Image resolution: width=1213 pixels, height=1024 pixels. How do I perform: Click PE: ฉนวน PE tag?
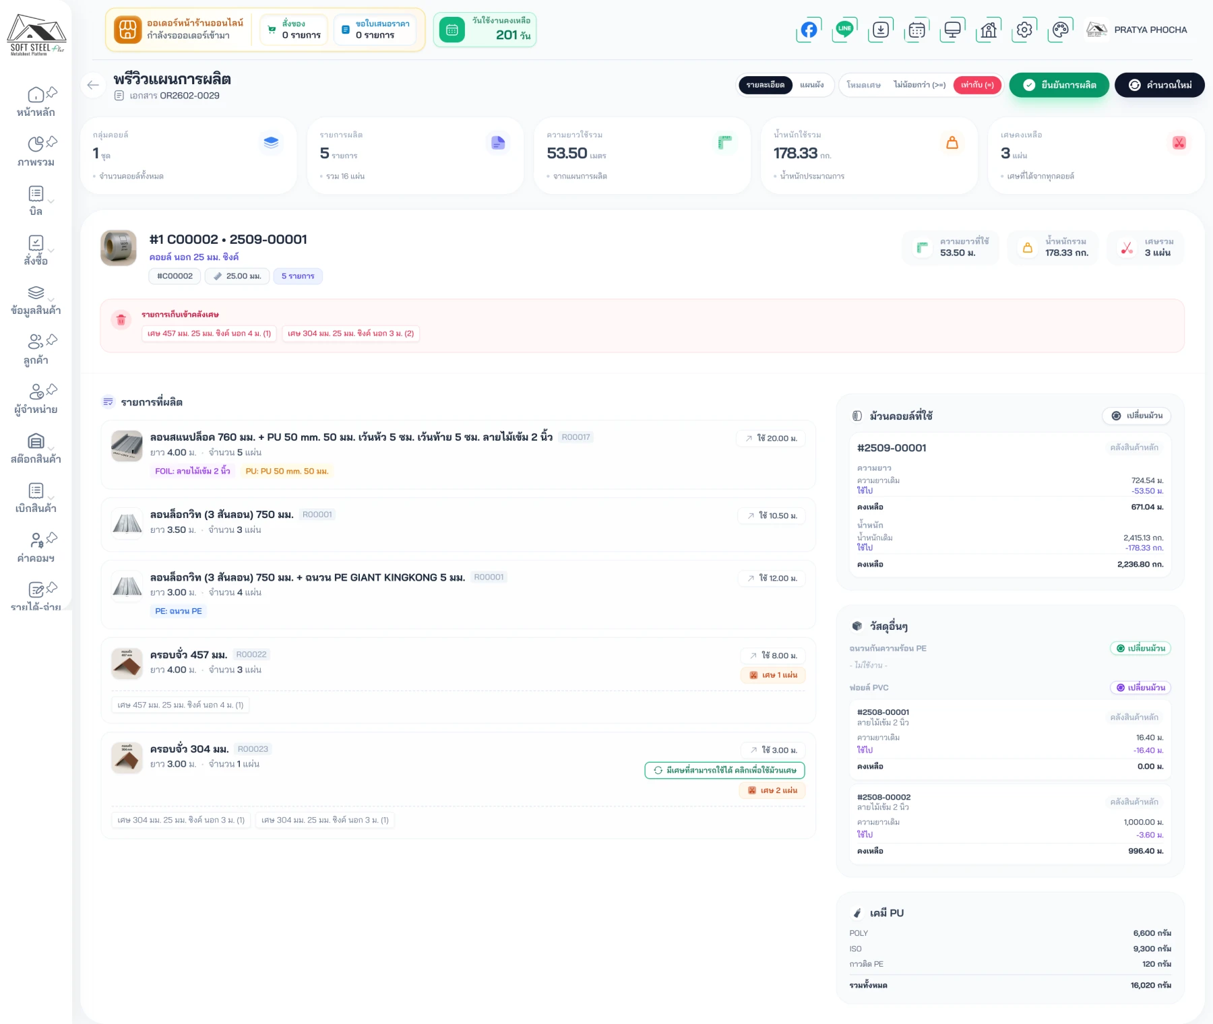(178, 611)
